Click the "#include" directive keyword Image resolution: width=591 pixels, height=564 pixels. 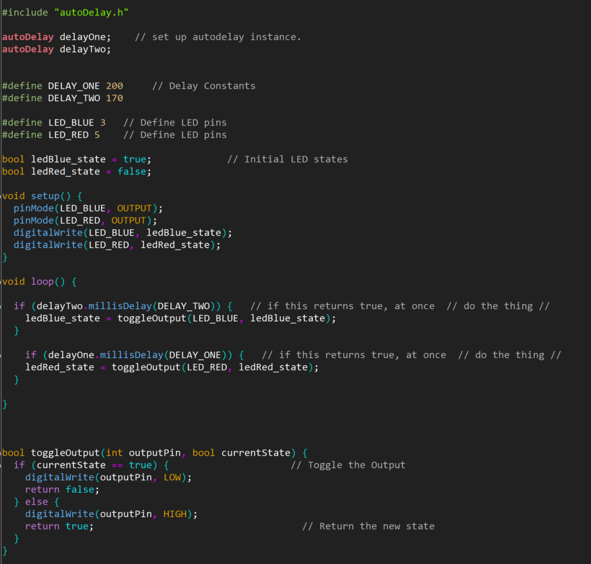25,13
